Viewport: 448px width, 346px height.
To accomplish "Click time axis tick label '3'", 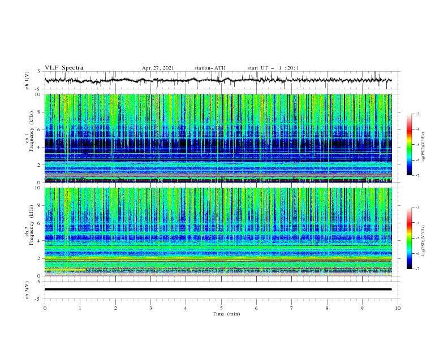I will pos(150,308).
